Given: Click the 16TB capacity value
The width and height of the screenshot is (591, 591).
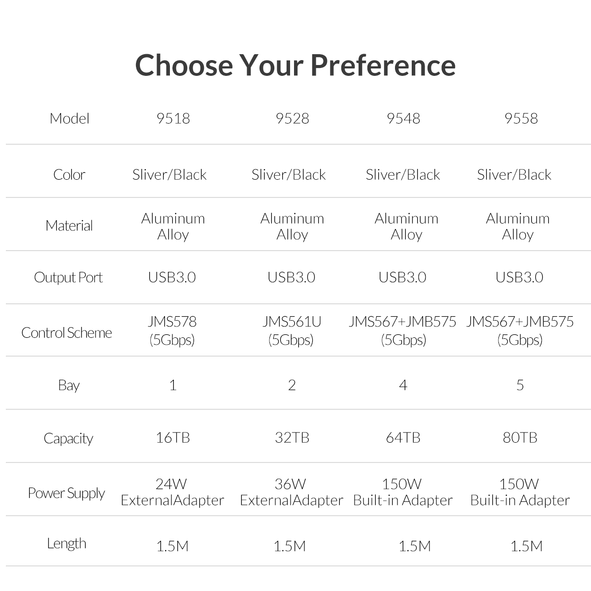Looking at the screenshot, I should pos(172,438).
